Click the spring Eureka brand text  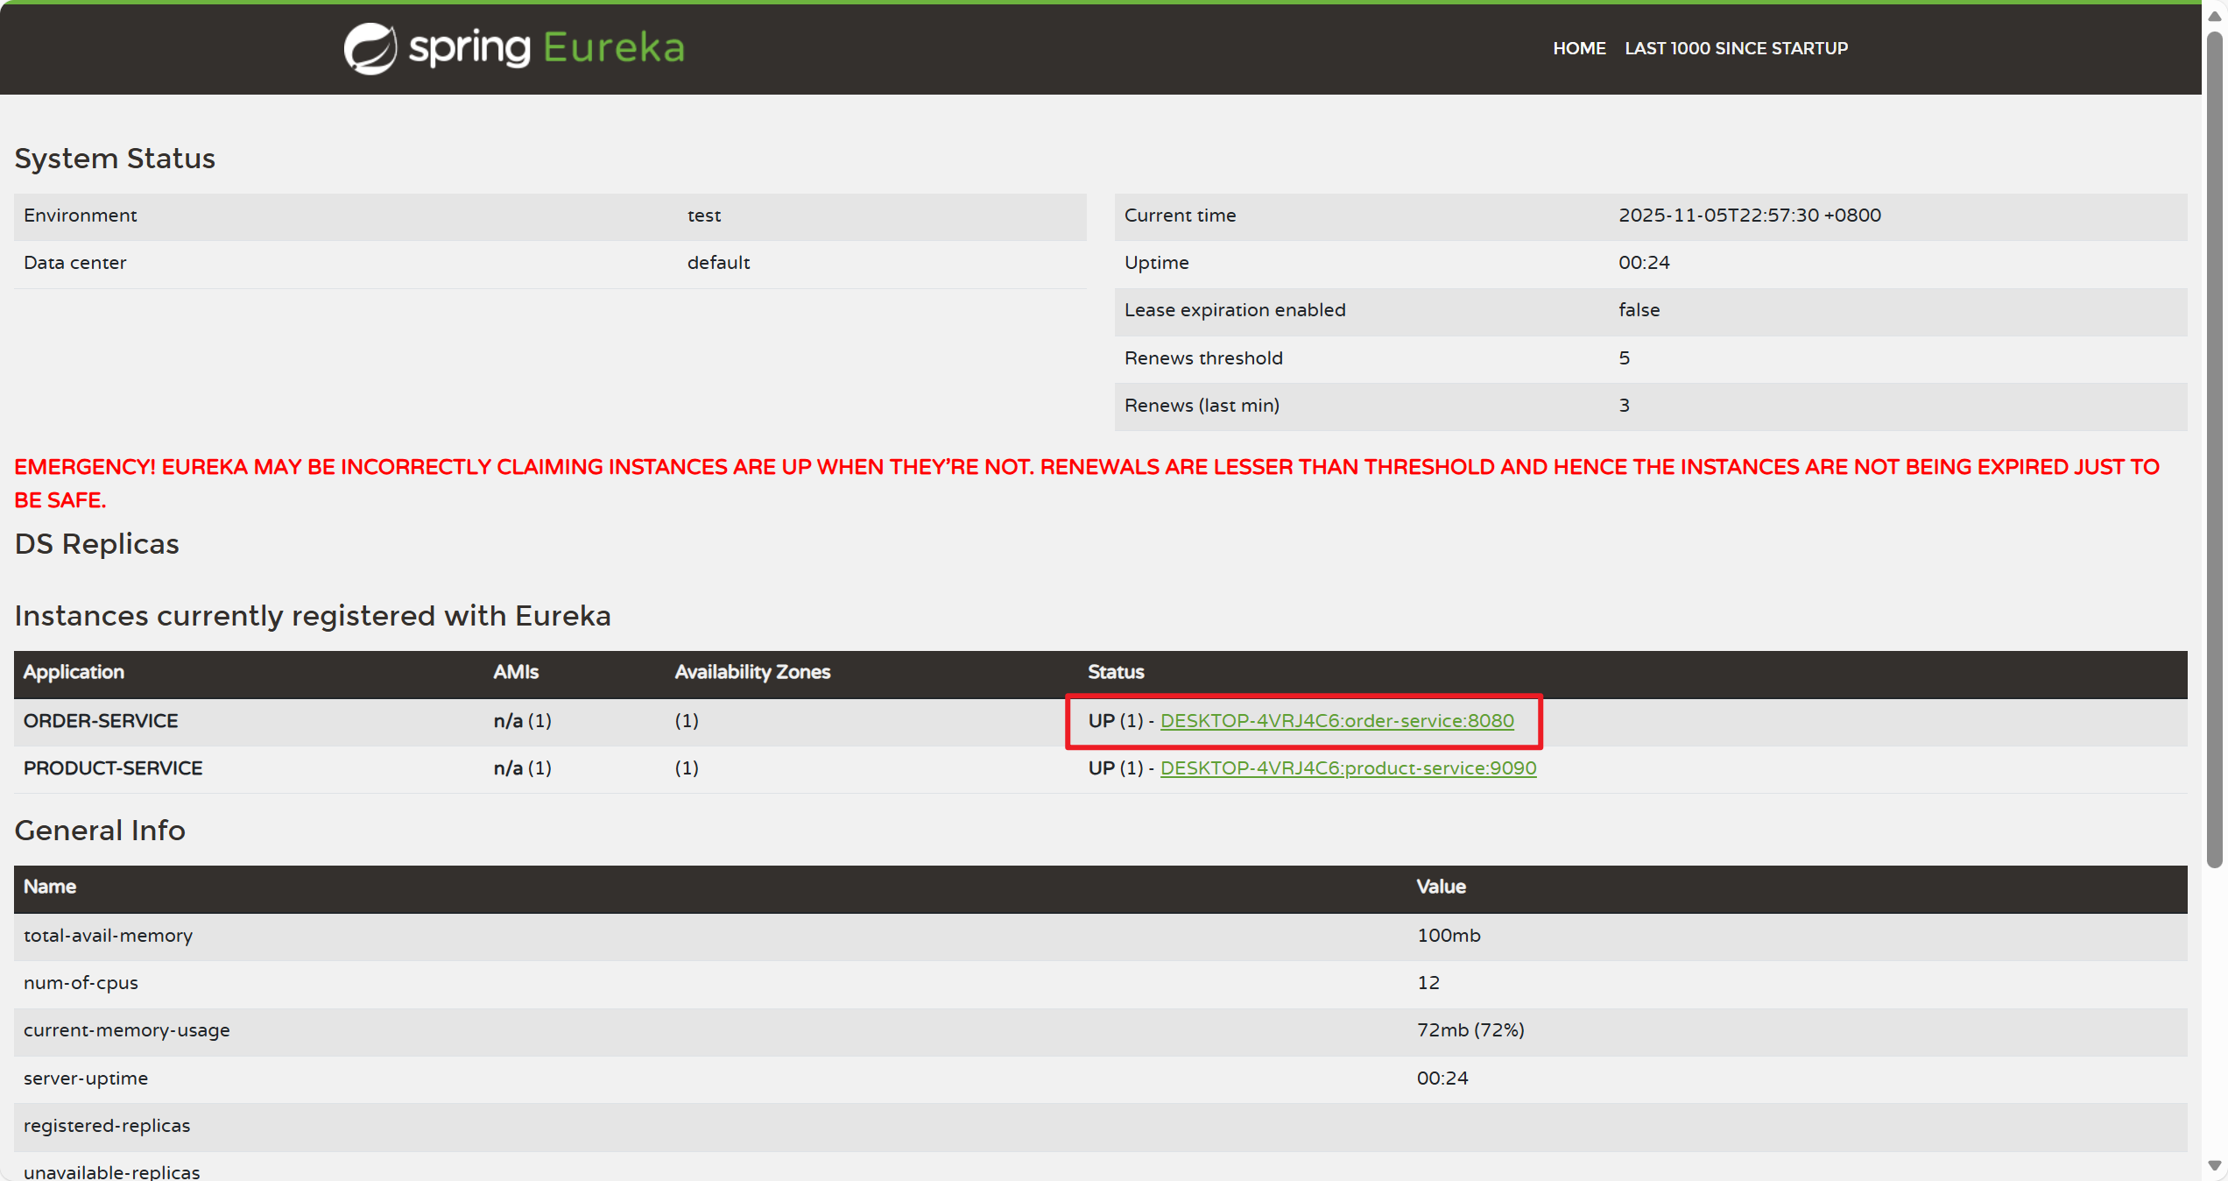pos(546,48)
